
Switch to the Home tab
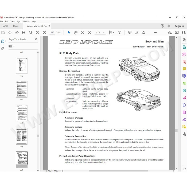pos(5,26)
